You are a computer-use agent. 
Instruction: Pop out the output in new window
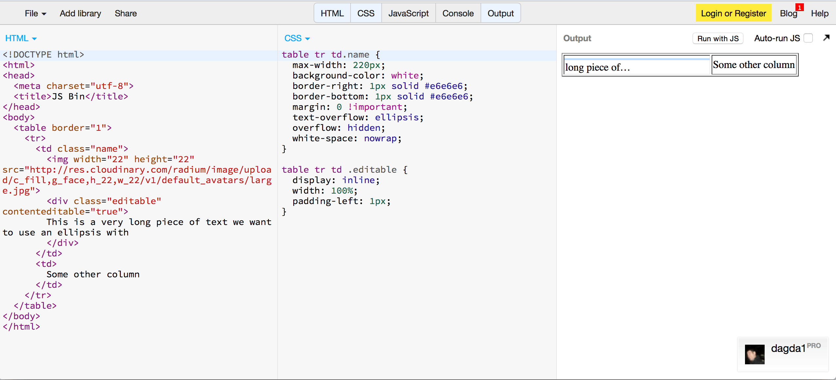(826, 38)
